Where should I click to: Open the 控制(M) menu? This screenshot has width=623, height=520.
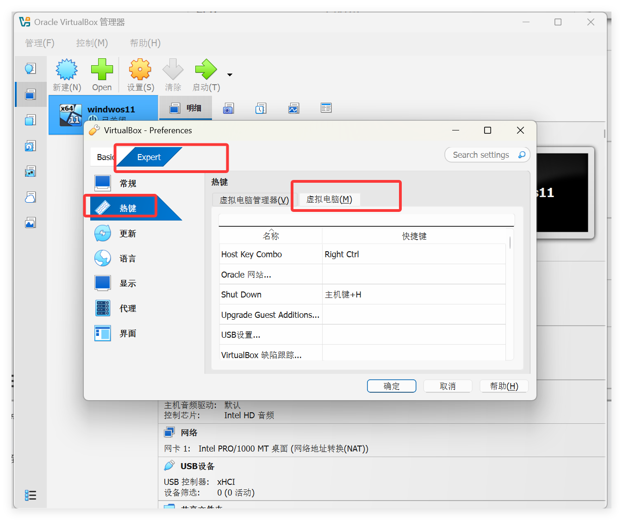coord(92,43)
